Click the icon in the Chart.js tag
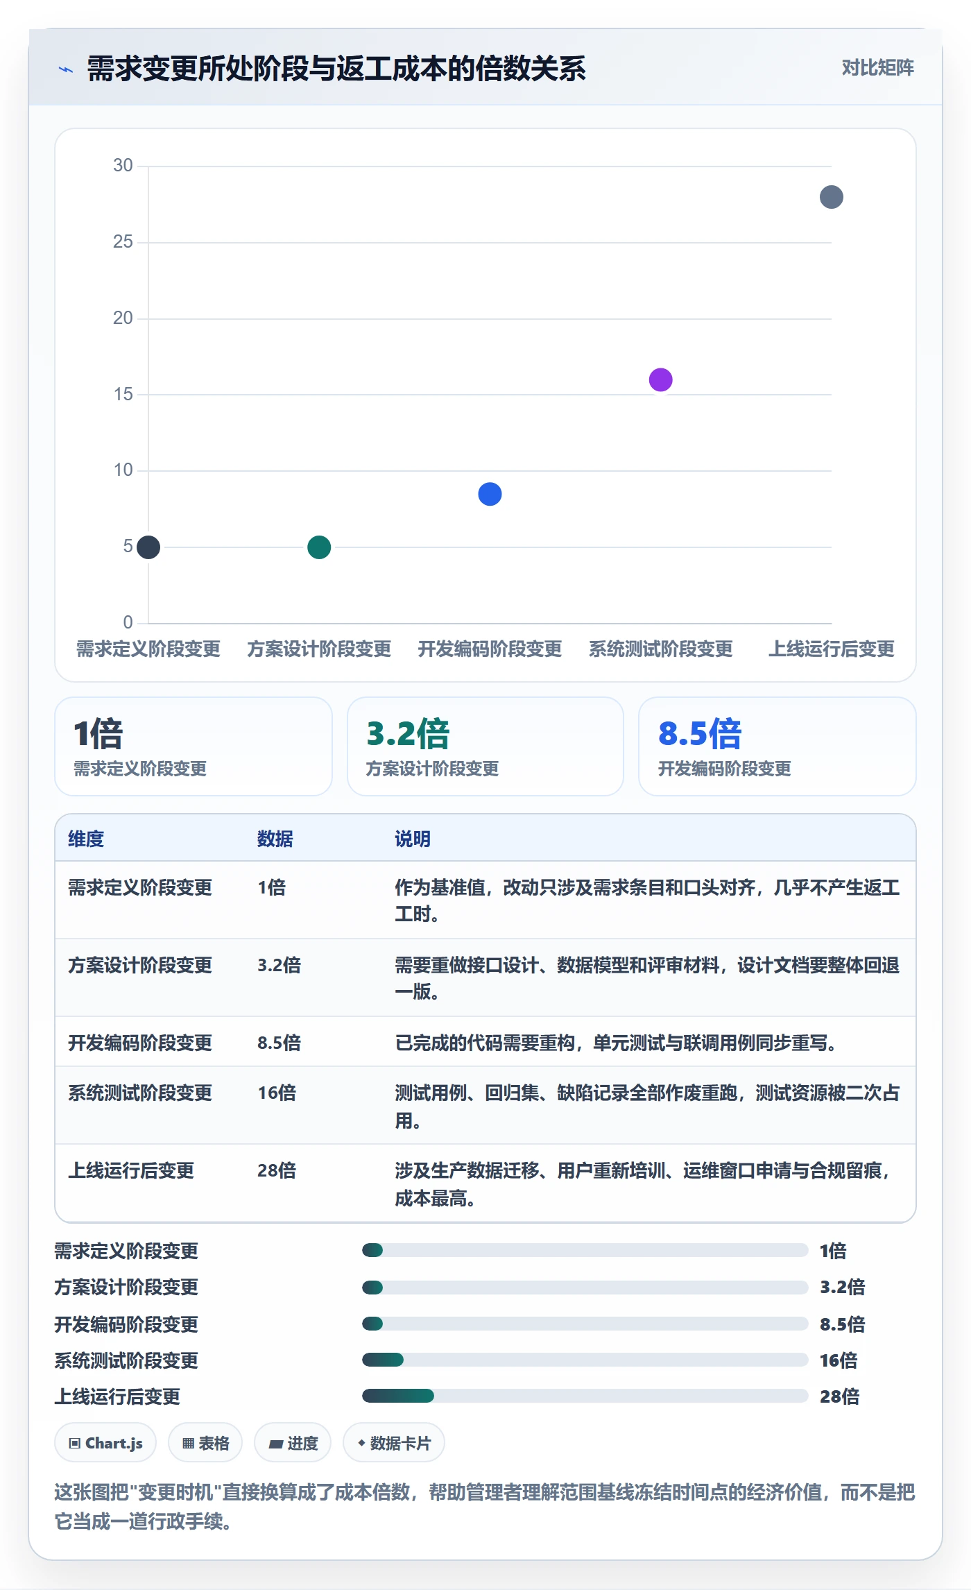The width and height of the screenshot is (971, 1590). coord(75,1444)
